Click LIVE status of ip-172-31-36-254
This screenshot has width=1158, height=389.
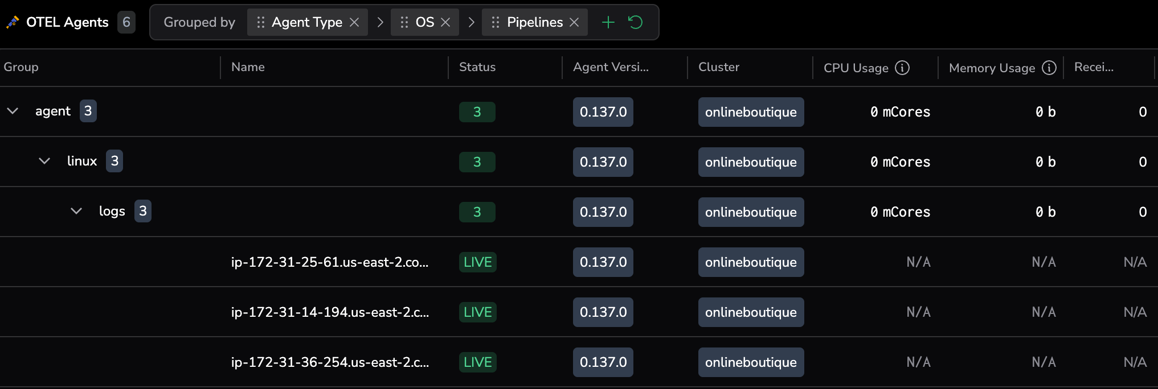pos(477,362)
